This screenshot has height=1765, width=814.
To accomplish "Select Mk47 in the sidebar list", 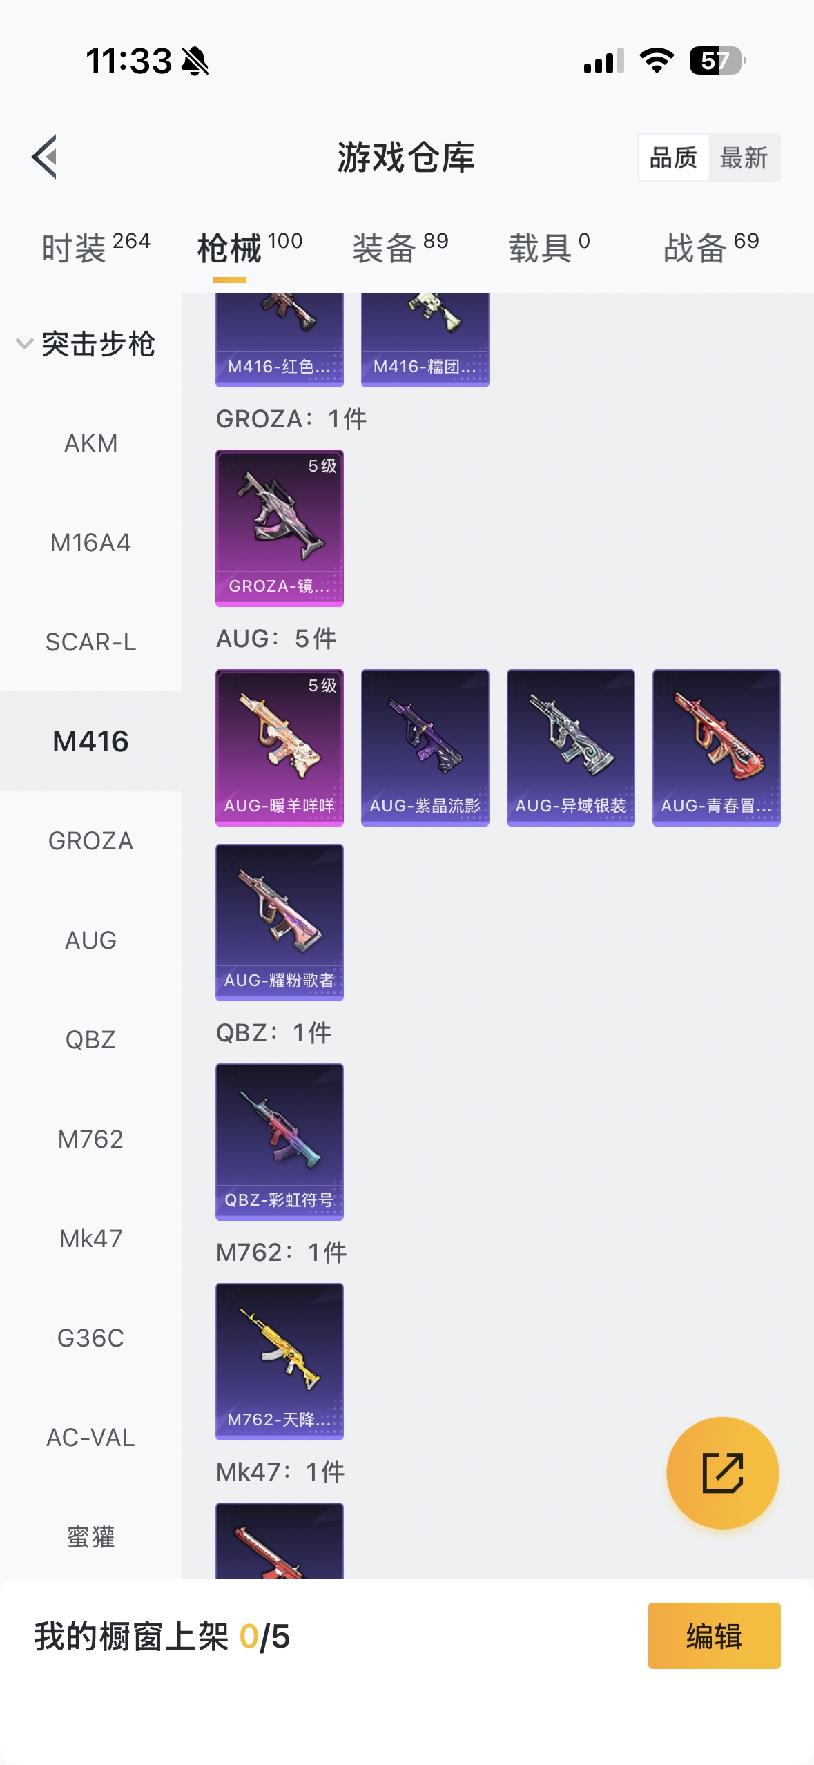I will pos(91,1239).
